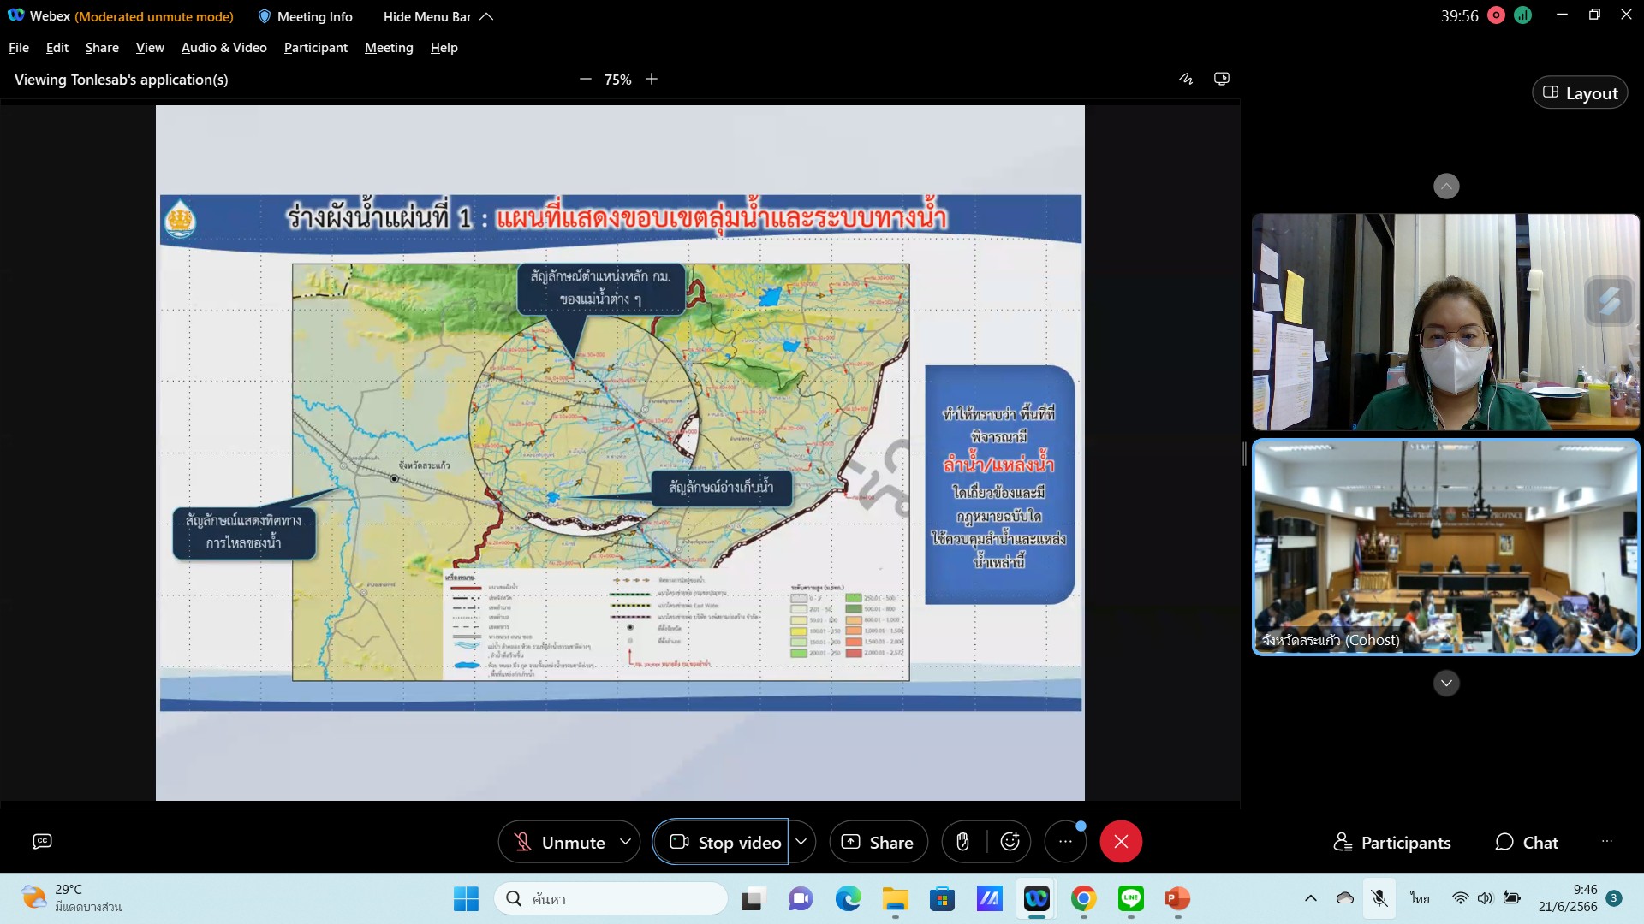1644x924 pixels.
Task: Open PowerPoint from taskbar
Action: (x=1177, y=899)
